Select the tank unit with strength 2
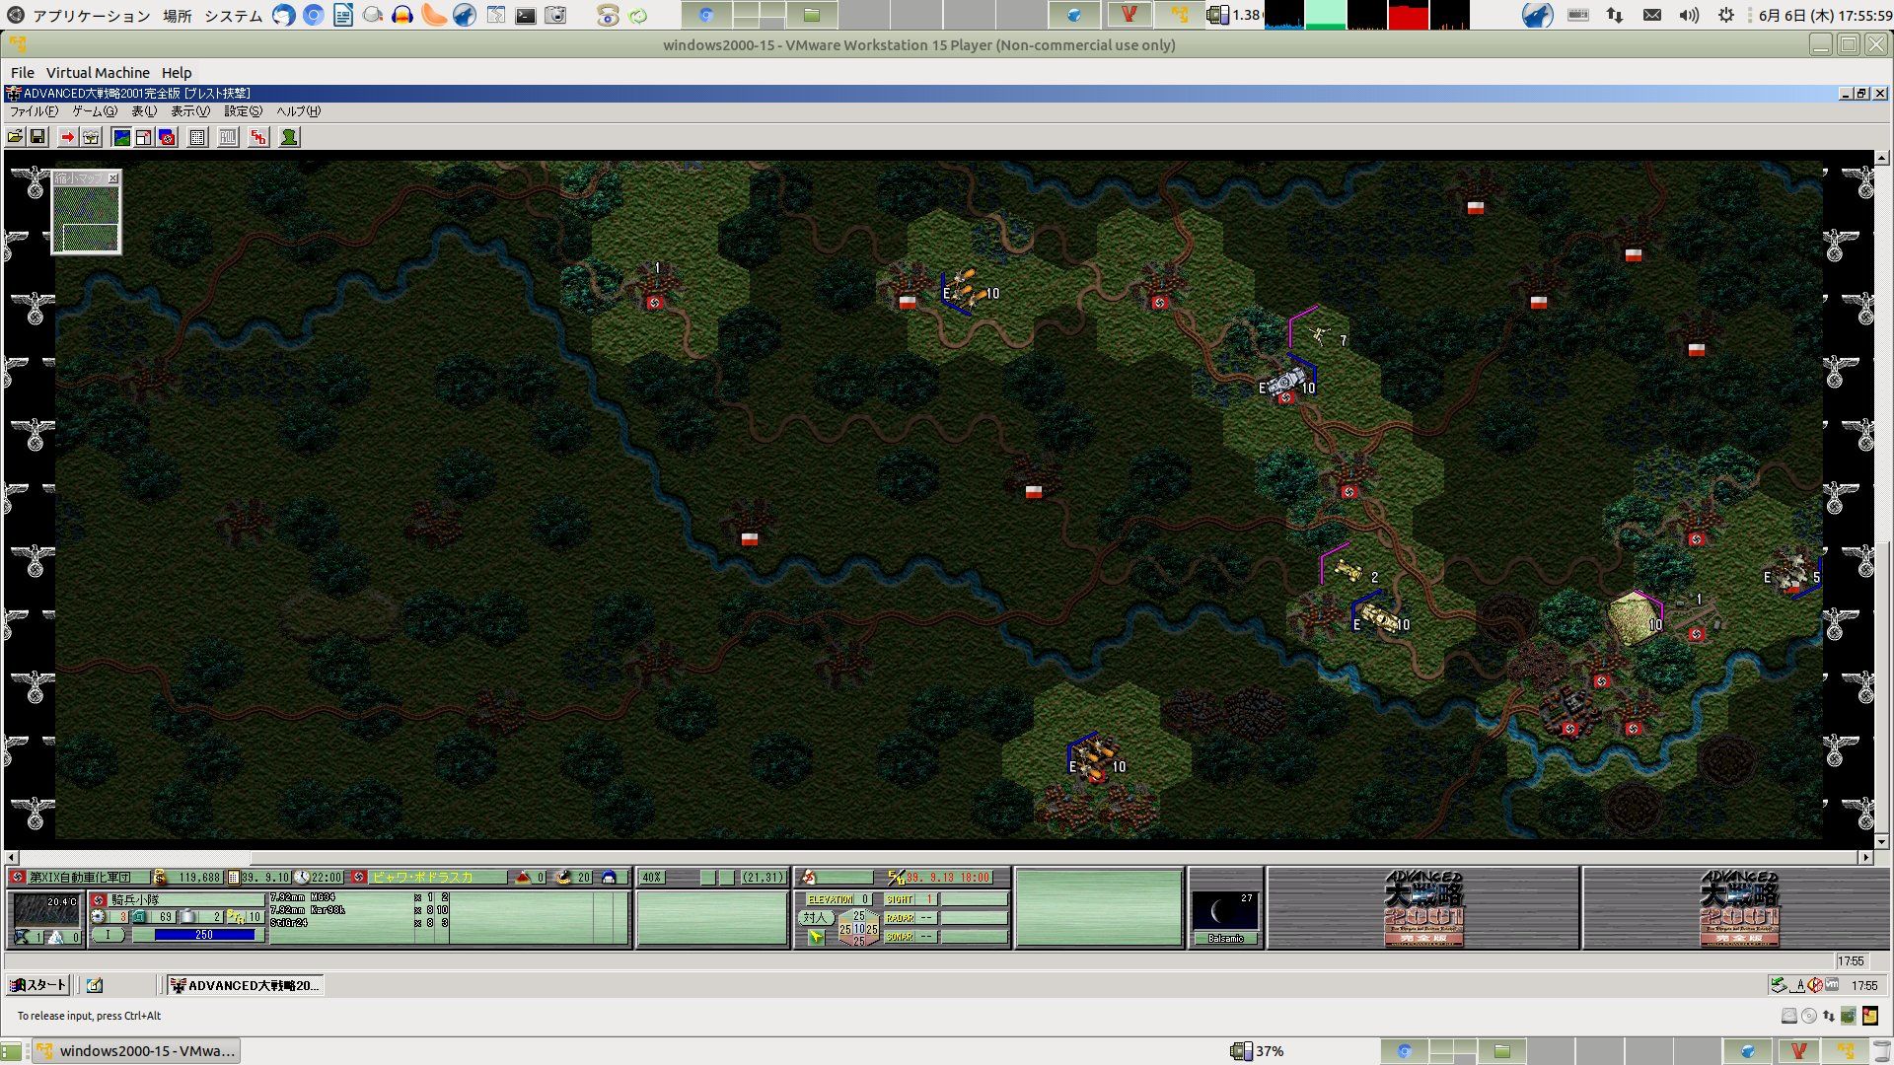 (x=1348, y=570)
